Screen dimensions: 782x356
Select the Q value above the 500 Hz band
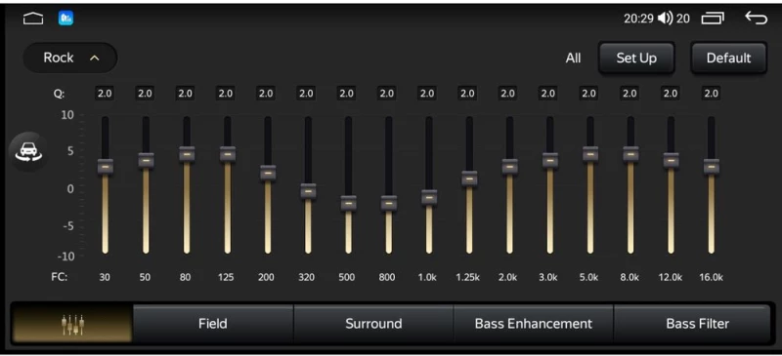click(347, 93)
